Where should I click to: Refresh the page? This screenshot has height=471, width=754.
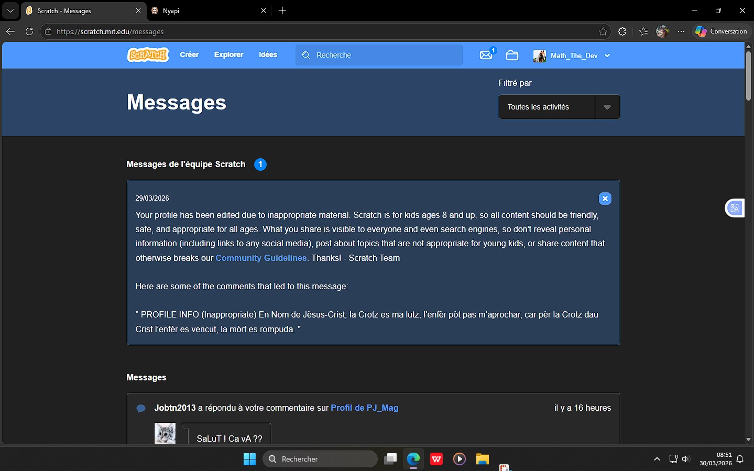(x=29, y=31)
